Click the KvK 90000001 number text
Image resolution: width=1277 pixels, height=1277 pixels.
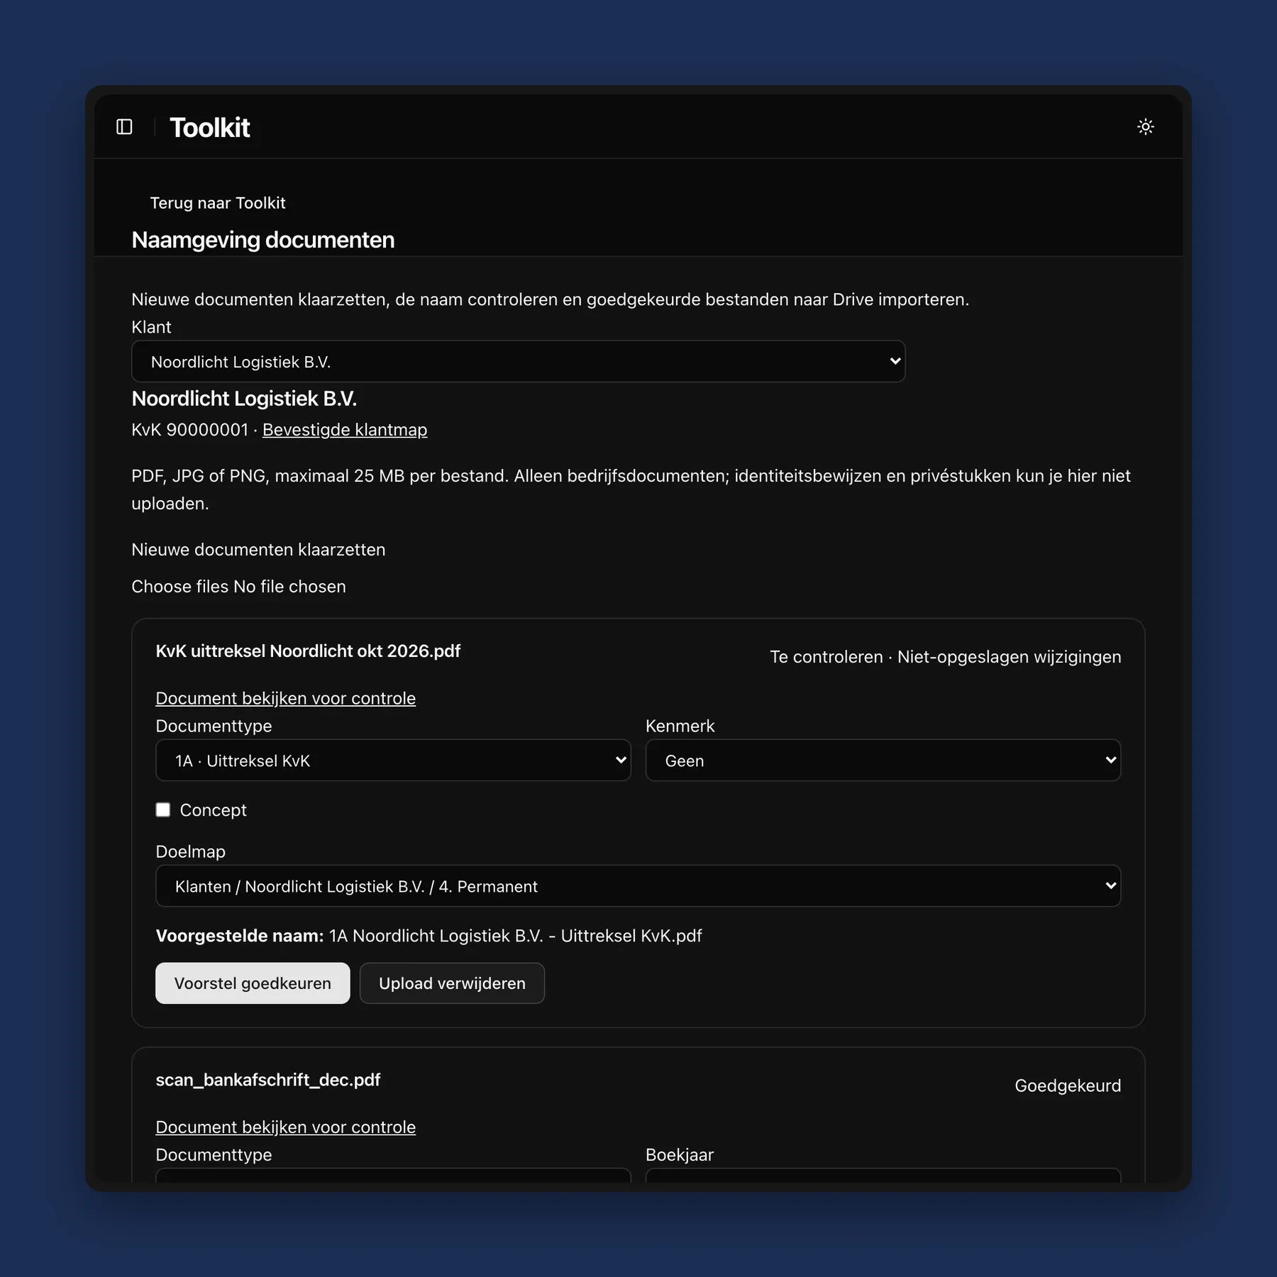(x=189, y=430)
